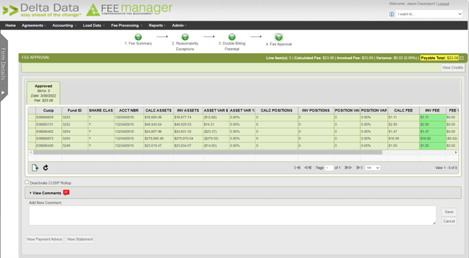This screenshot has height=258, width=469.
Task: Click the Fee Manager logo
Action: pyautogui.click(x=129, y=10)
